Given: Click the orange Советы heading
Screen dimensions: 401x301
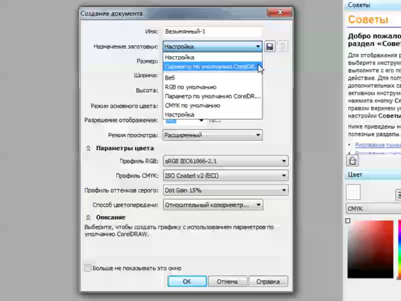Looking at the screenshot, I should 368,20.
